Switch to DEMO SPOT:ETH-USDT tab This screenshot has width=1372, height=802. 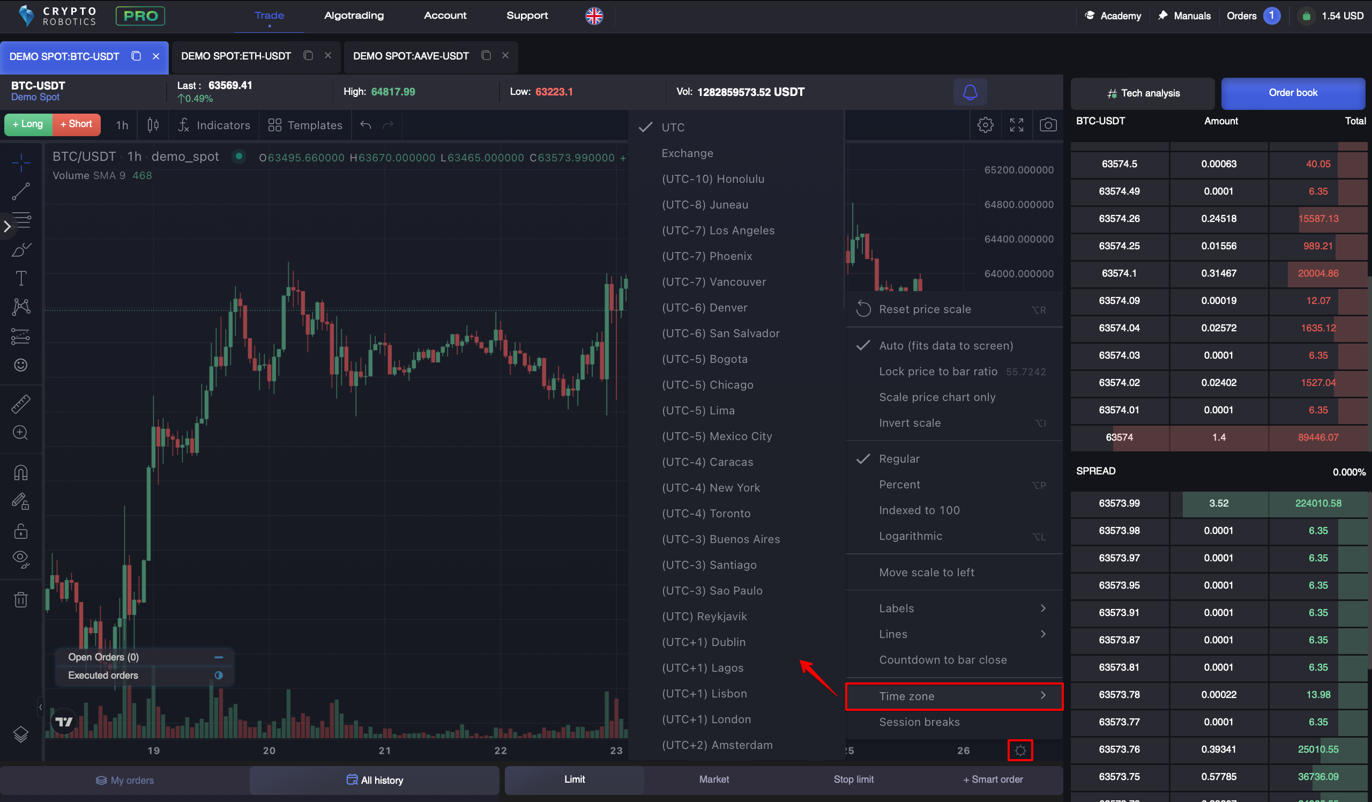(236, 56)
